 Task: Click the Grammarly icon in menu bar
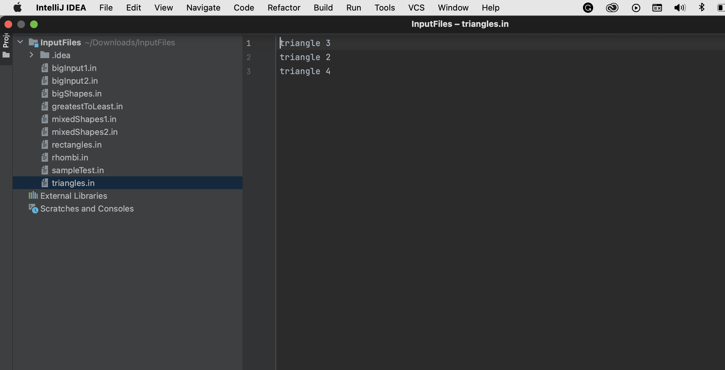click(588, 8)
